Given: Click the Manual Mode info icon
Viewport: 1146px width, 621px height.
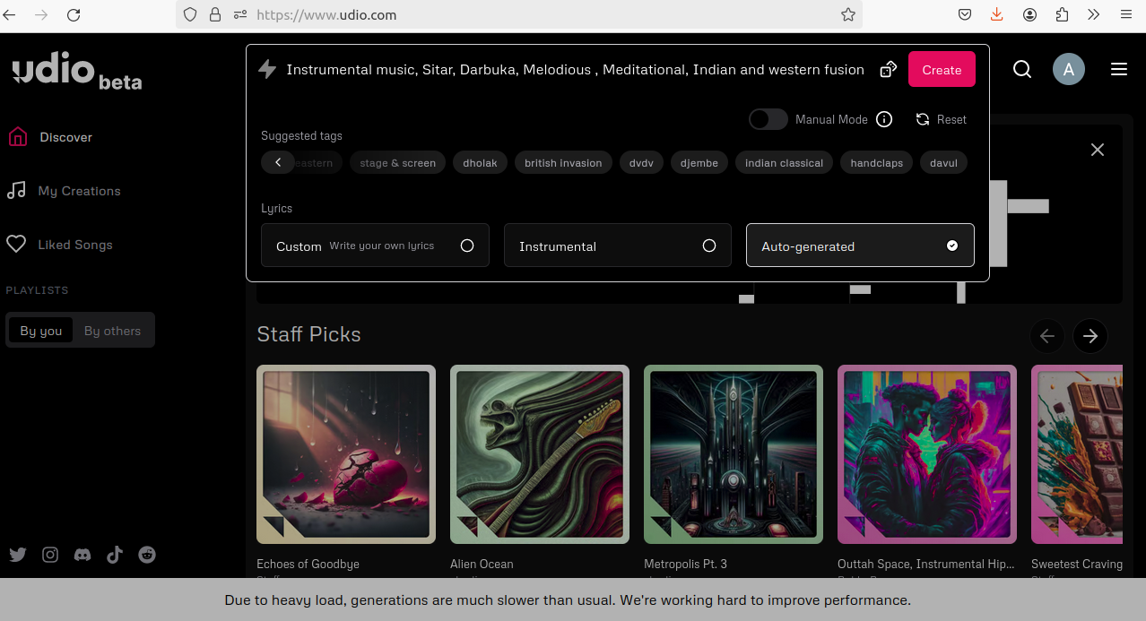Looking at the screenshot, I should [884, 119].
